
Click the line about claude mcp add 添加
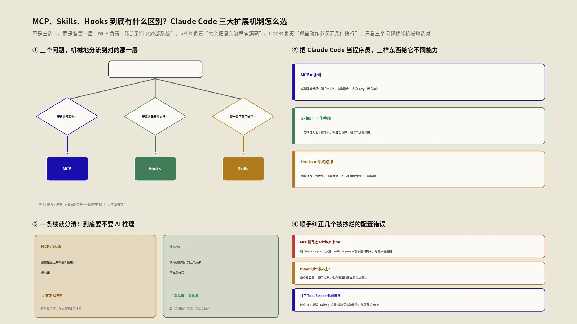coord(346,251)
